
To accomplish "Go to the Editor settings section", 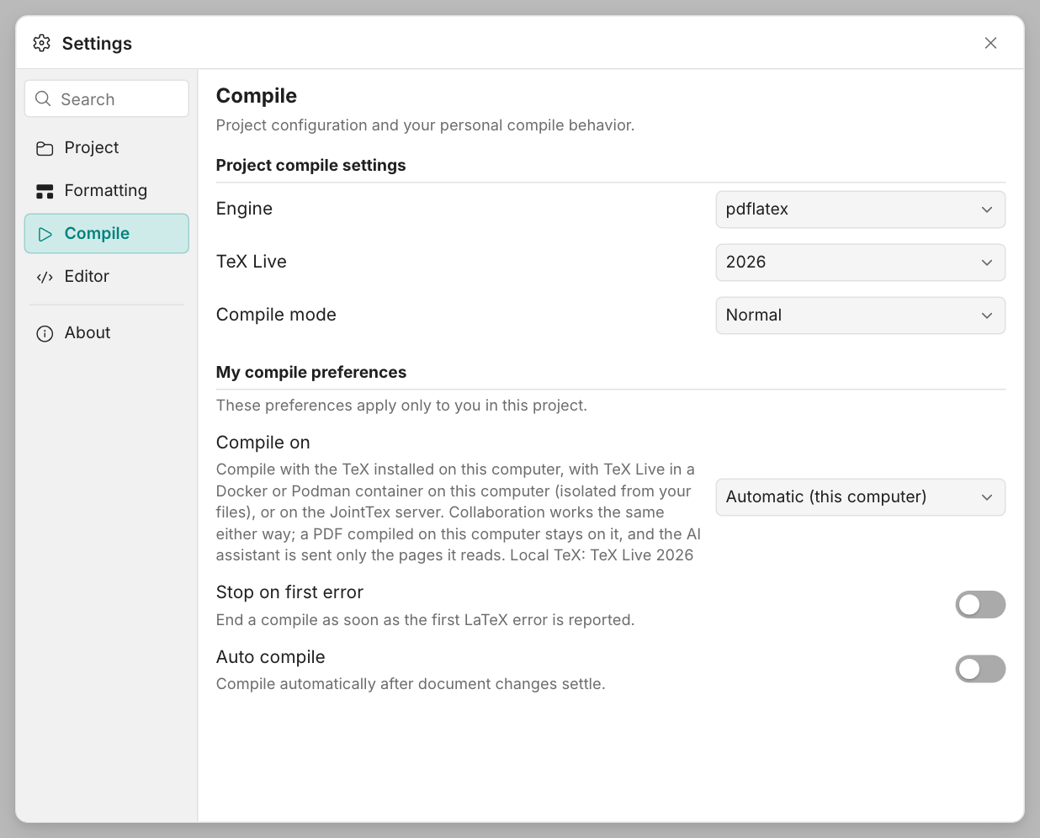I will tap(106, 277).
